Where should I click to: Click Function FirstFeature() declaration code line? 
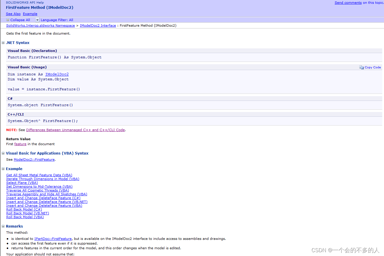tap(55, 57)
